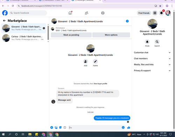Expand Privacy & support section

point(152,71)
